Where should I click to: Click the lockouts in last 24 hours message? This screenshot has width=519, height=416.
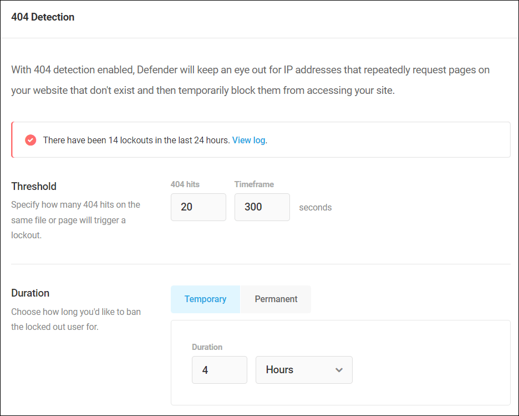pyautogui.click(x=136, y=140)
